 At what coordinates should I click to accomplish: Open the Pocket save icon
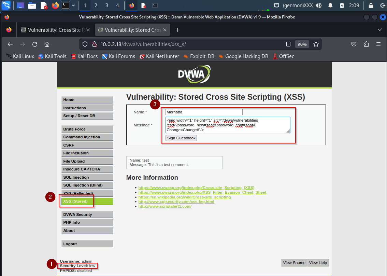[354, 44]
